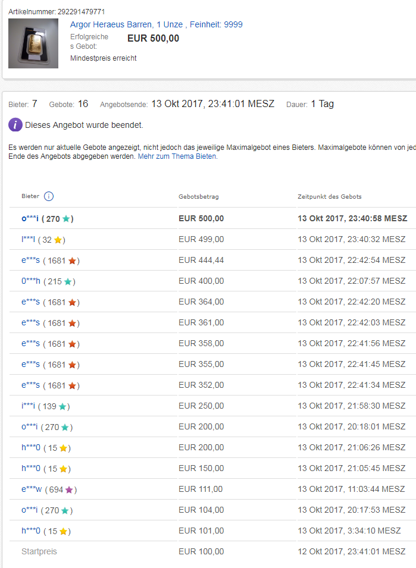Open bidder l***l profile link
The height and width of the screenshot is (568, 416).
(28, 240)
